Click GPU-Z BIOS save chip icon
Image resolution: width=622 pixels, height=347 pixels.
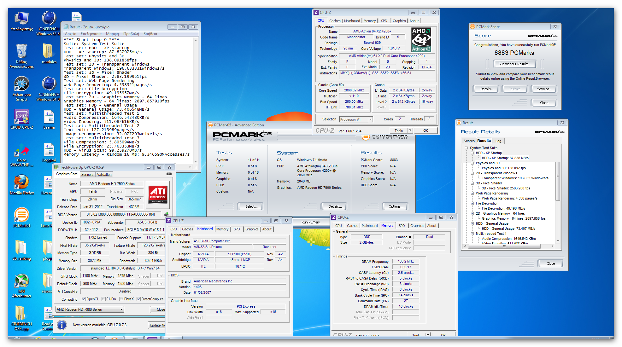(x=166, y=214)
